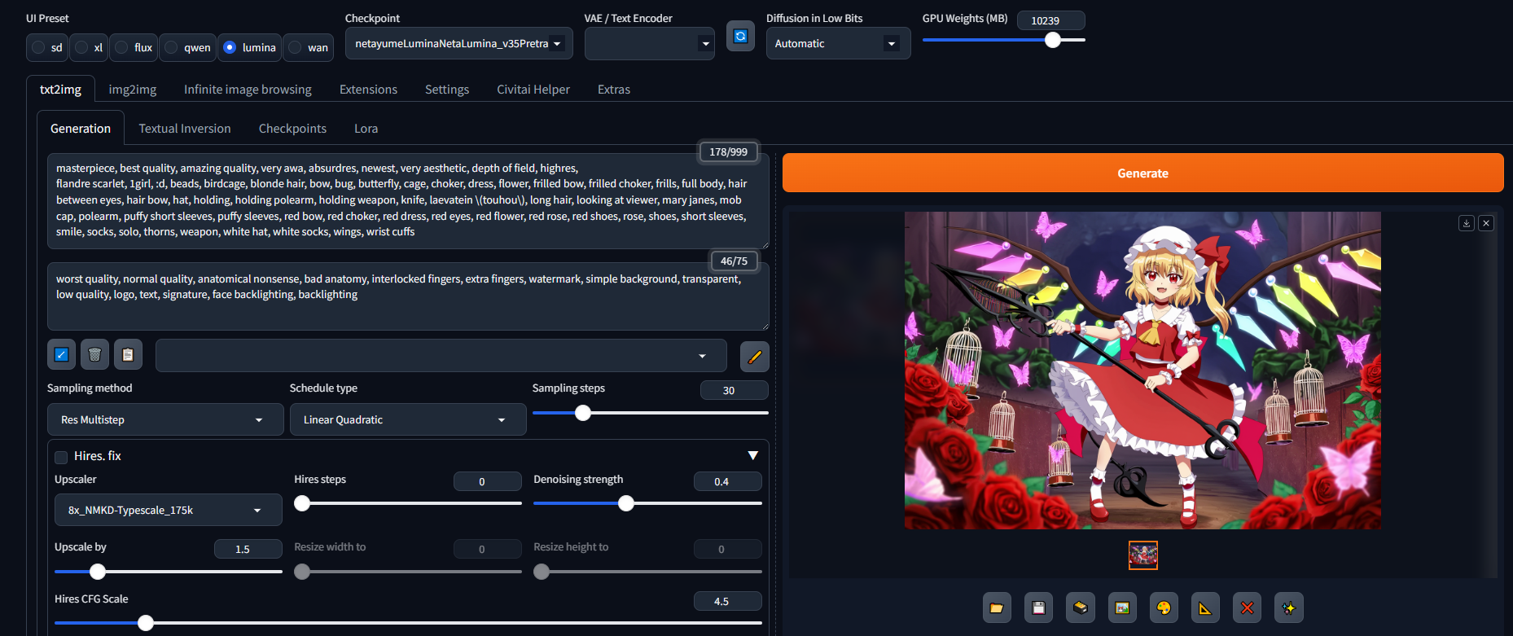Open the Diffusion in Low Bits dropdown

point(838,43)
